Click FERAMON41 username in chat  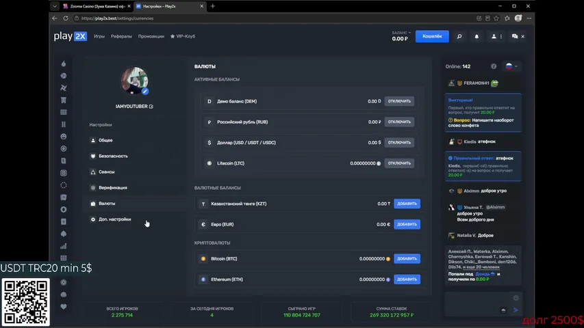tap(476, 83)
